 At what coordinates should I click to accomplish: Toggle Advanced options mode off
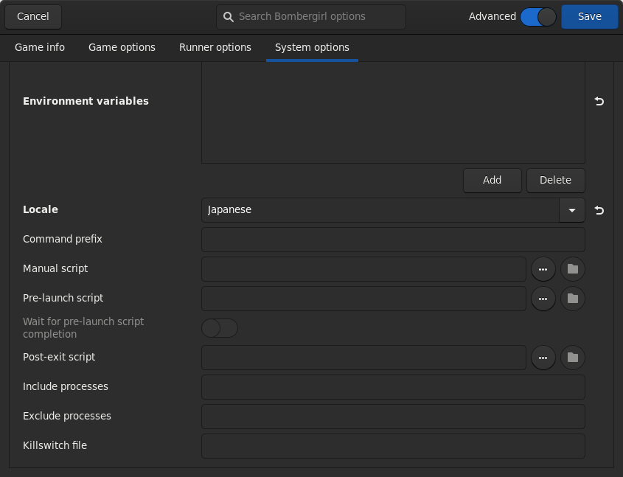pyautogui.click(x=538, y=15)
